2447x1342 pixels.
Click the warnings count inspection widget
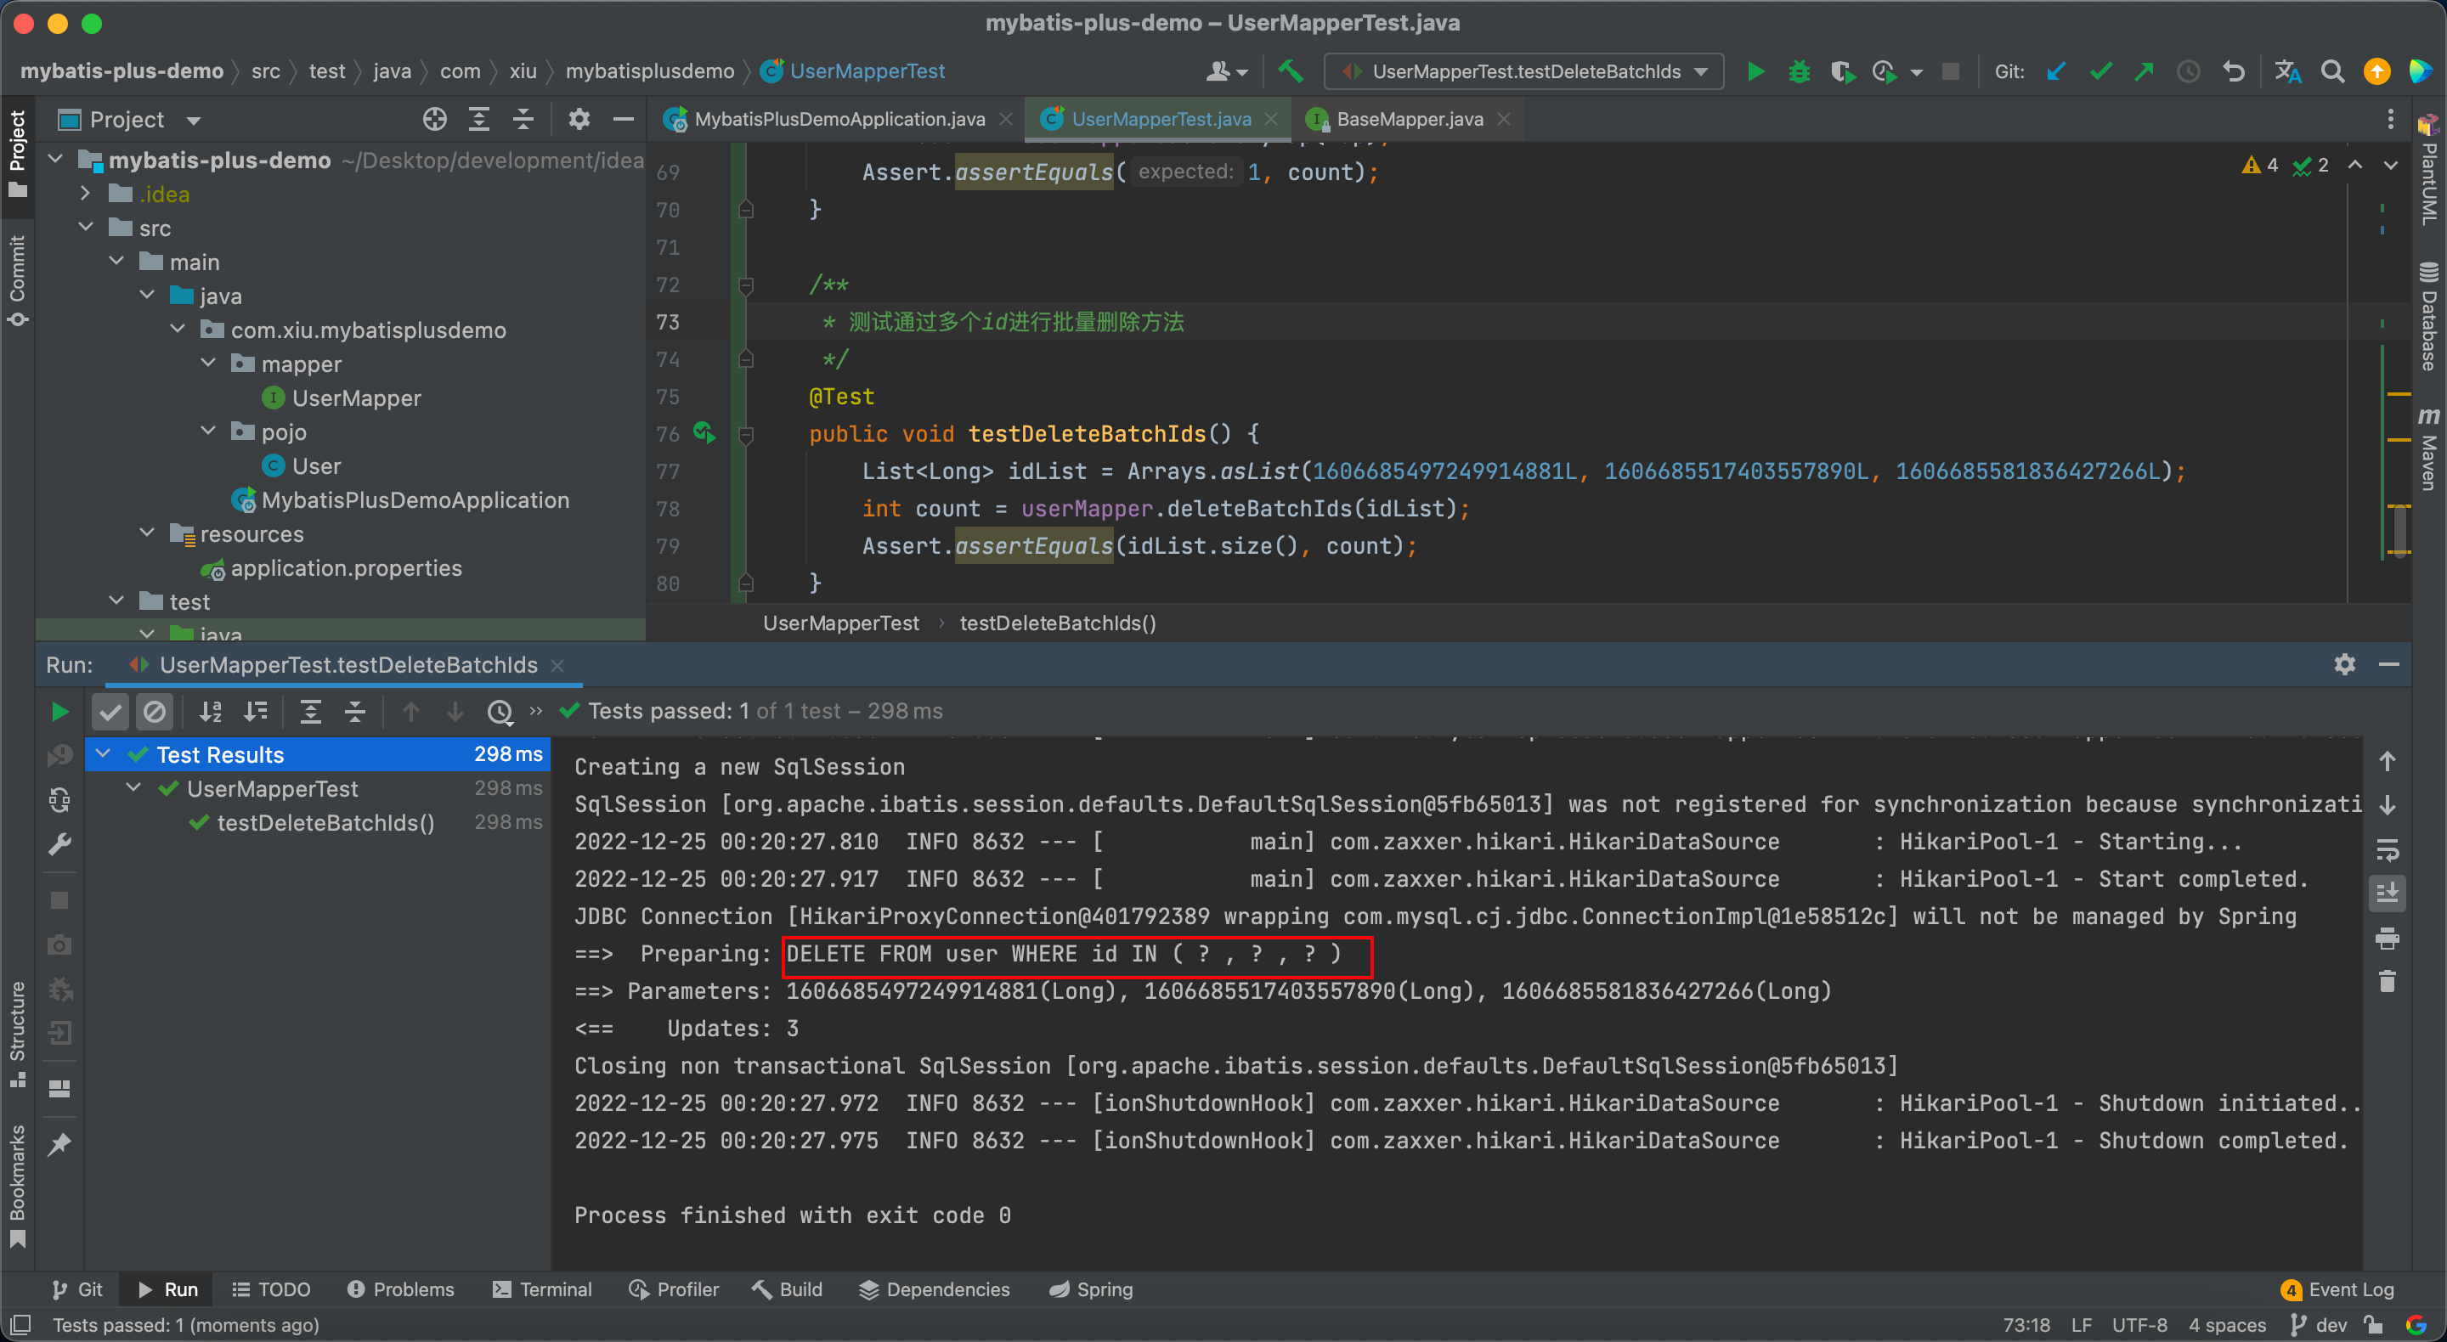click(x=2260, y=166)
